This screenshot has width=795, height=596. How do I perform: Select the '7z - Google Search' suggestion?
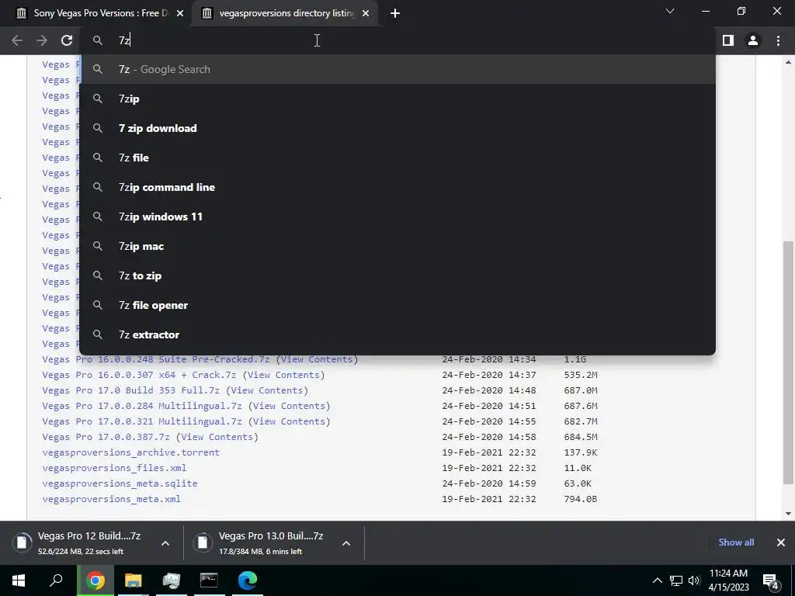click(397, 69)
